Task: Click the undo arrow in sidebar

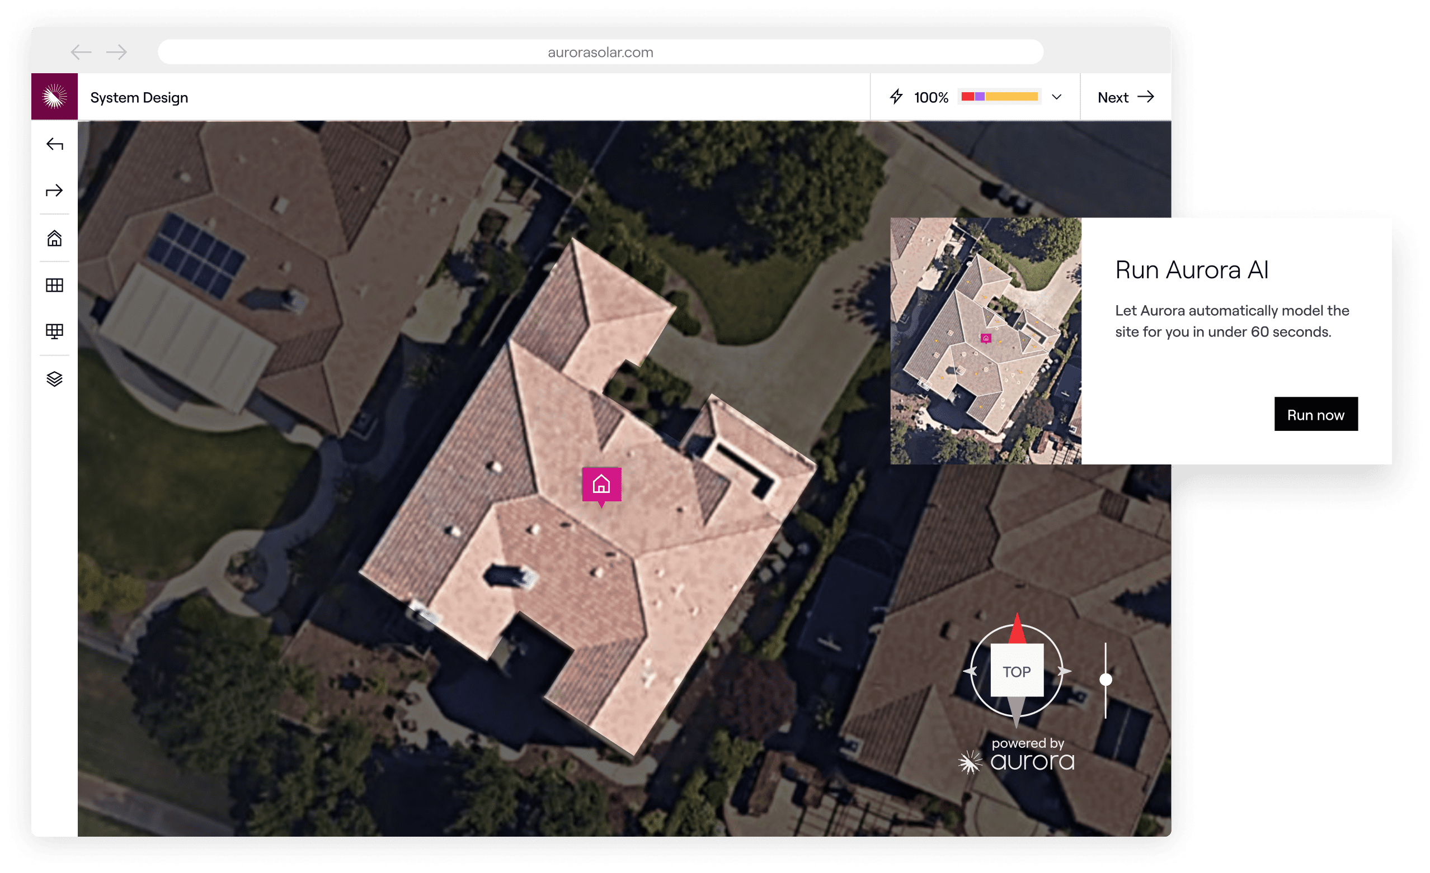Action: [x=55, y=144]
